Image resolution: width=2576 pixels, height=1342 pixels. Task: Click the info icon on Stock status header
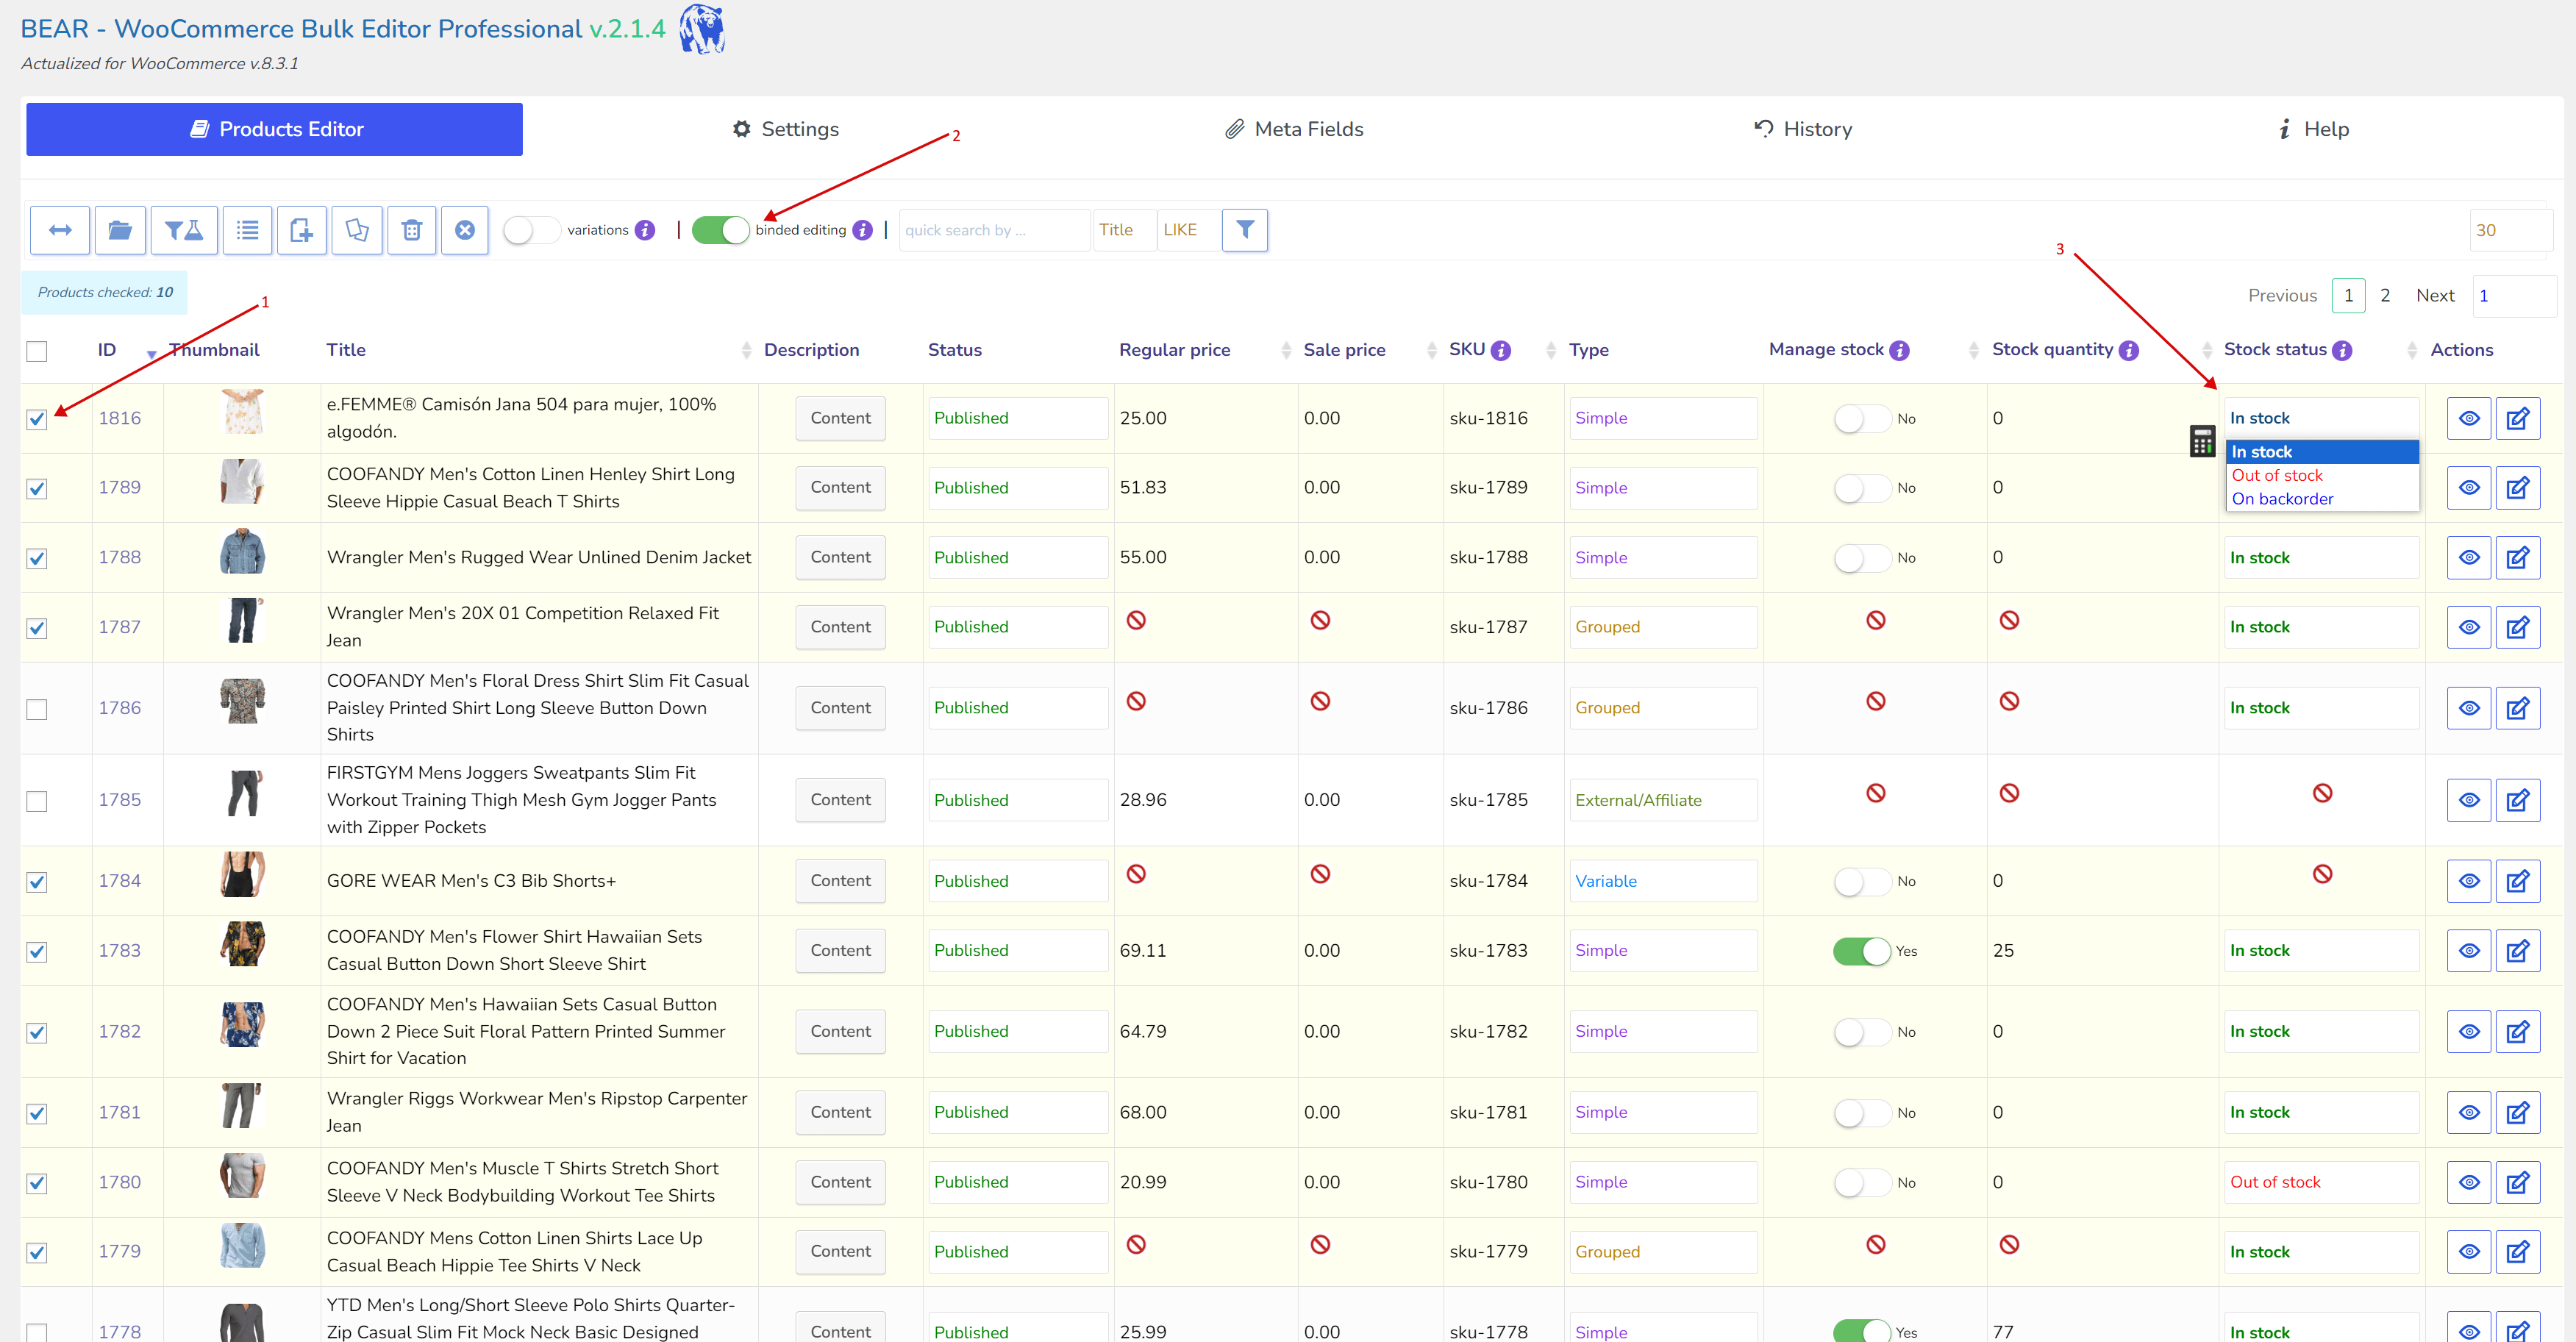2343,351
